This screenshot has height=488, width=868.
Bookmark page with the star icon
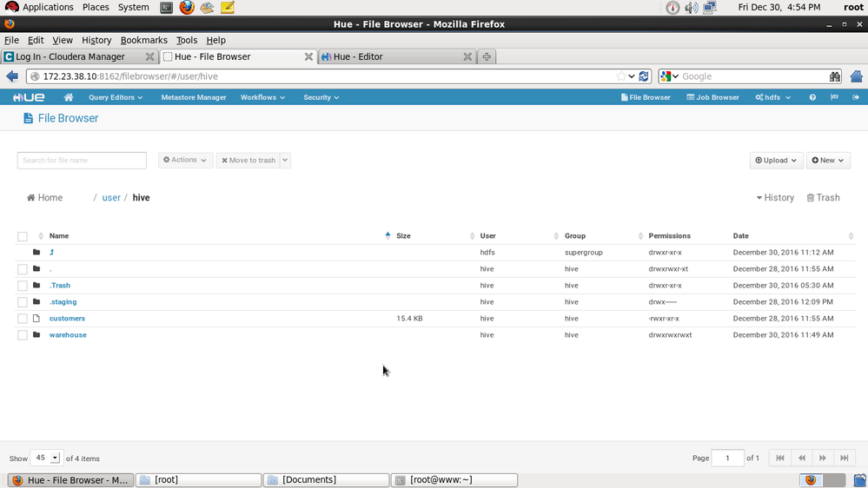[621, 76]
